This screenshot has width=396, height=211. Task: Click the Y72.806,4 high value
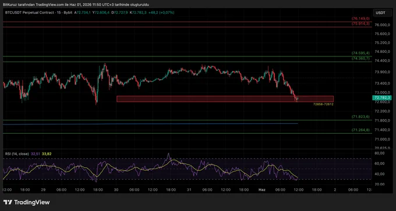(101, 12)
